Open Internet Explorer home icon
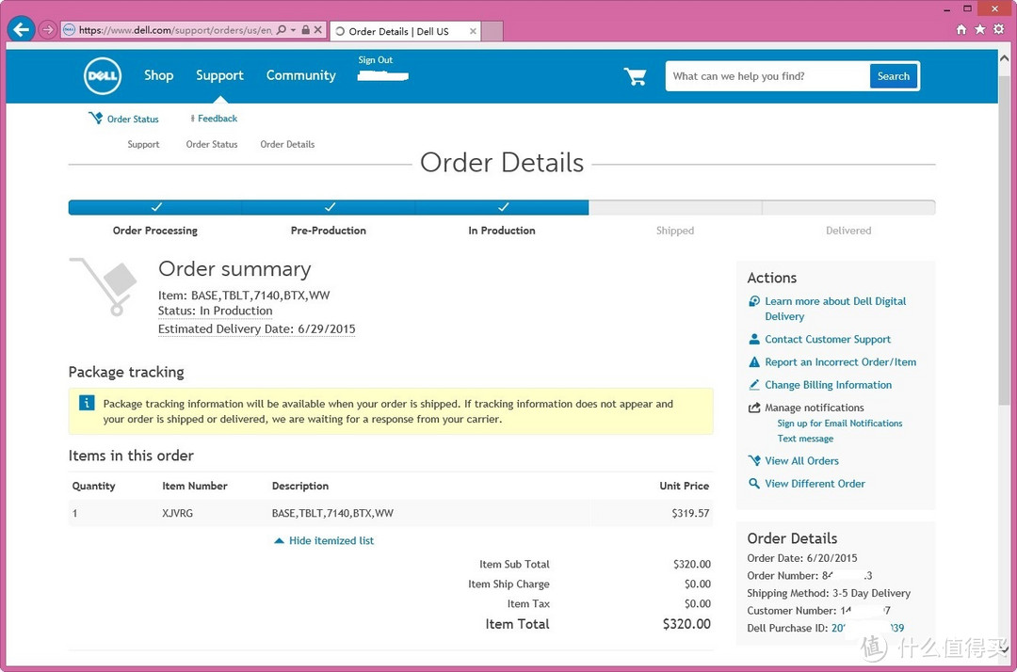 (961, 30)
